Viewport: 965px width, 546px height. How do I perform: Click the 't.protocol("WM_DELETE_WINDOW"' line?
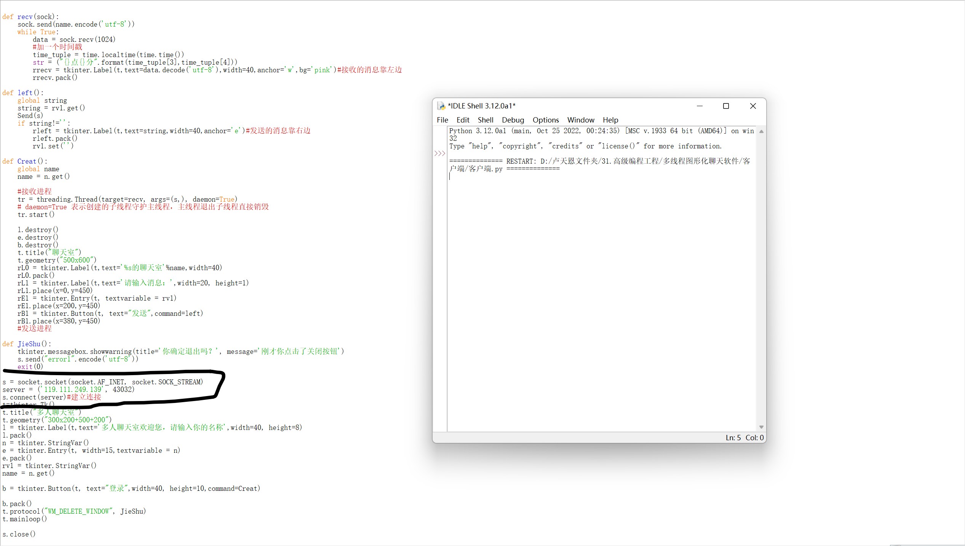click(74, 511)
